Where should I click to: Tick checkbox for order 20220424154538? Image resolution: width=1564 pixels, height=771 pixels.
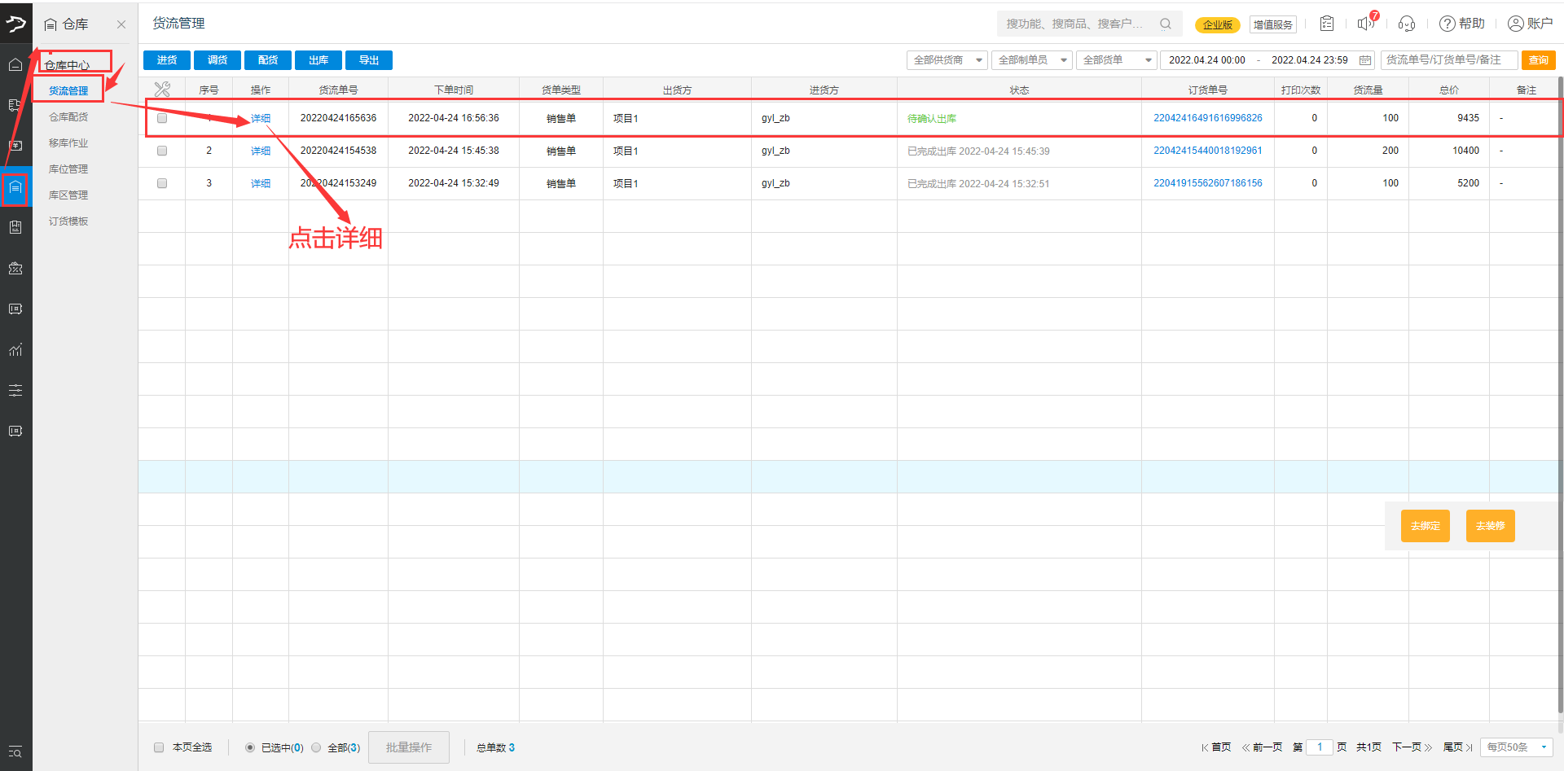click(x=162, y=151)
